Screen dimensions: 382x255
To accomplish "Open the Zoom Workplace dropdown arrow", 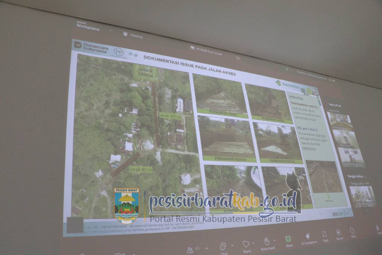I will pos(110,30).
